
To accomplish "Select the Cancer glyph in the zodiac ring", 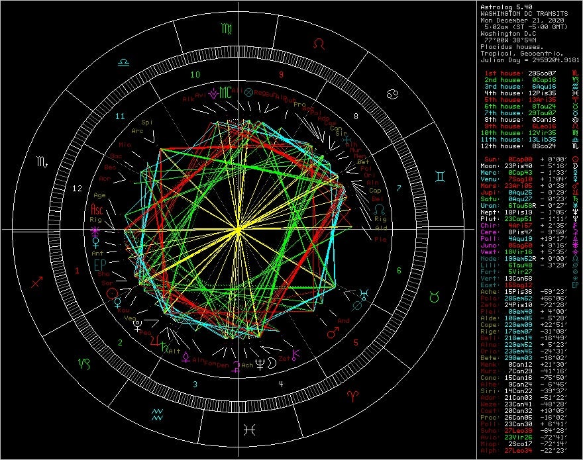I will [x=392, y=95].
